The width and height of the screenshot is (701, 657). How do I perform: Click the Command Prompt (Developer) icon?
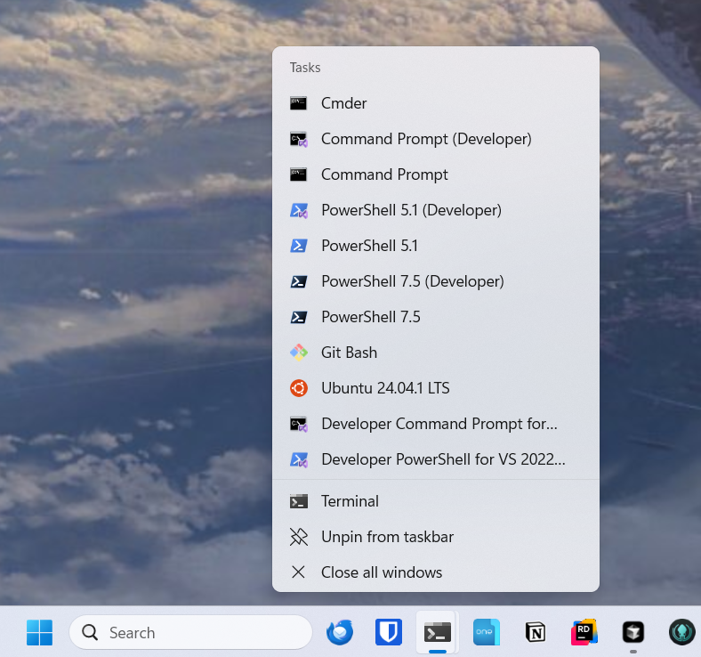[x=299, y=139]
